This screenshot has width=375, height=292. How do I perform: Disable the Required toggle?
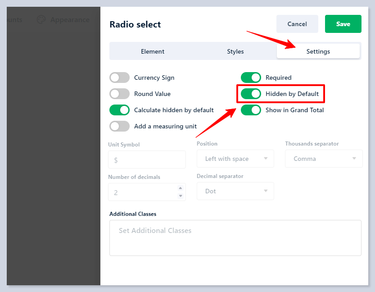pyautogui.click(x=251, y=78)
